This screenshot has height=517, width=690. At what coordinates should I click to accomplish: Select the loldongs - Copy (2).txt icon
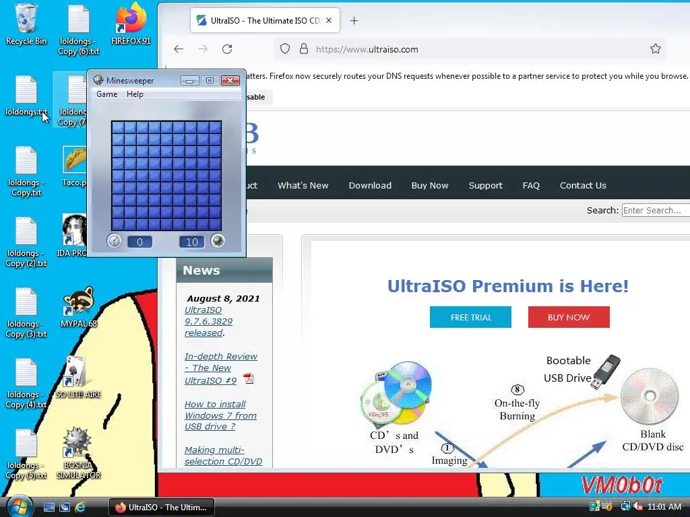pos(26,242)
